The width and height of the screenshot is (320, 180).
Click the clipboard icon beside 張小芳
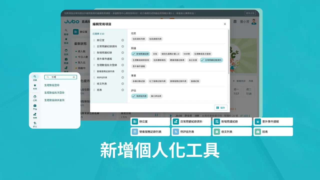click(235, 22)
